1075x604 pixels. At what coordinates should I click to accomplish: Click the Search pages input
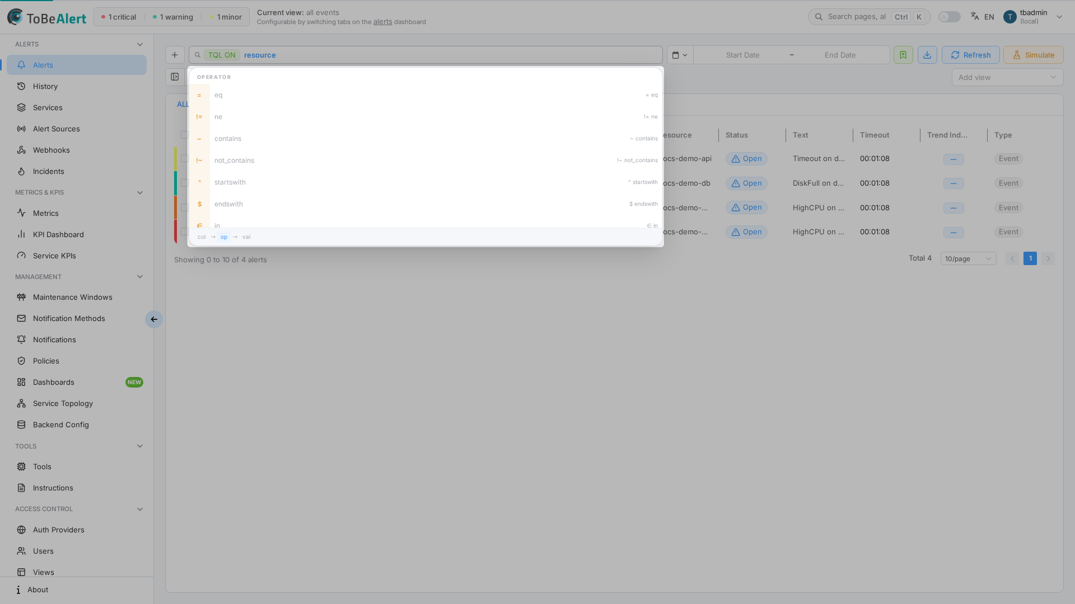click(x=869, y=17)
